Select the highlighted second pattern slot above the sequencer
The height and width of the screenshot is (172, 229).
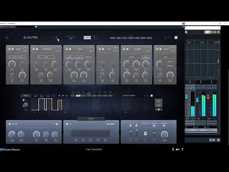coord(78,96)
